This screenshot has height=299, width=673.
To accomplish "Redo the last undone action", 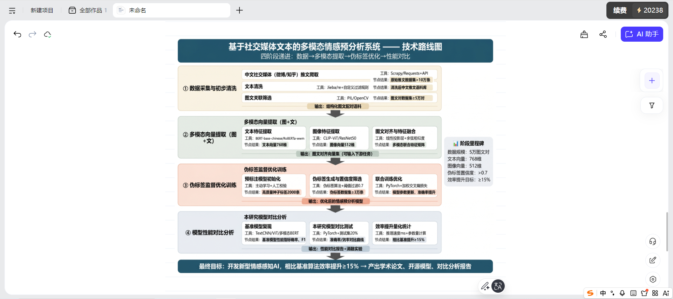I will coord(33,34).
